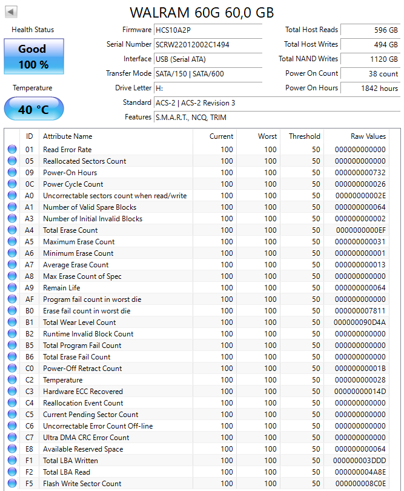Click raw value 000000003DDD
The image size is (404, 491).
pos(360,461)
